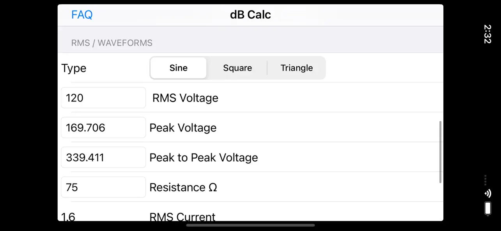Click the Type row label
The width and height of the screenshot is (501, 231).
(x=74, y=68)
